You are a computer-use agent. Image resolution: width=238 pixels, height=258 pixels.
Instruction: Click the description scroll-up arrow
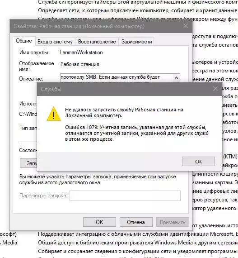pos(176,78)
